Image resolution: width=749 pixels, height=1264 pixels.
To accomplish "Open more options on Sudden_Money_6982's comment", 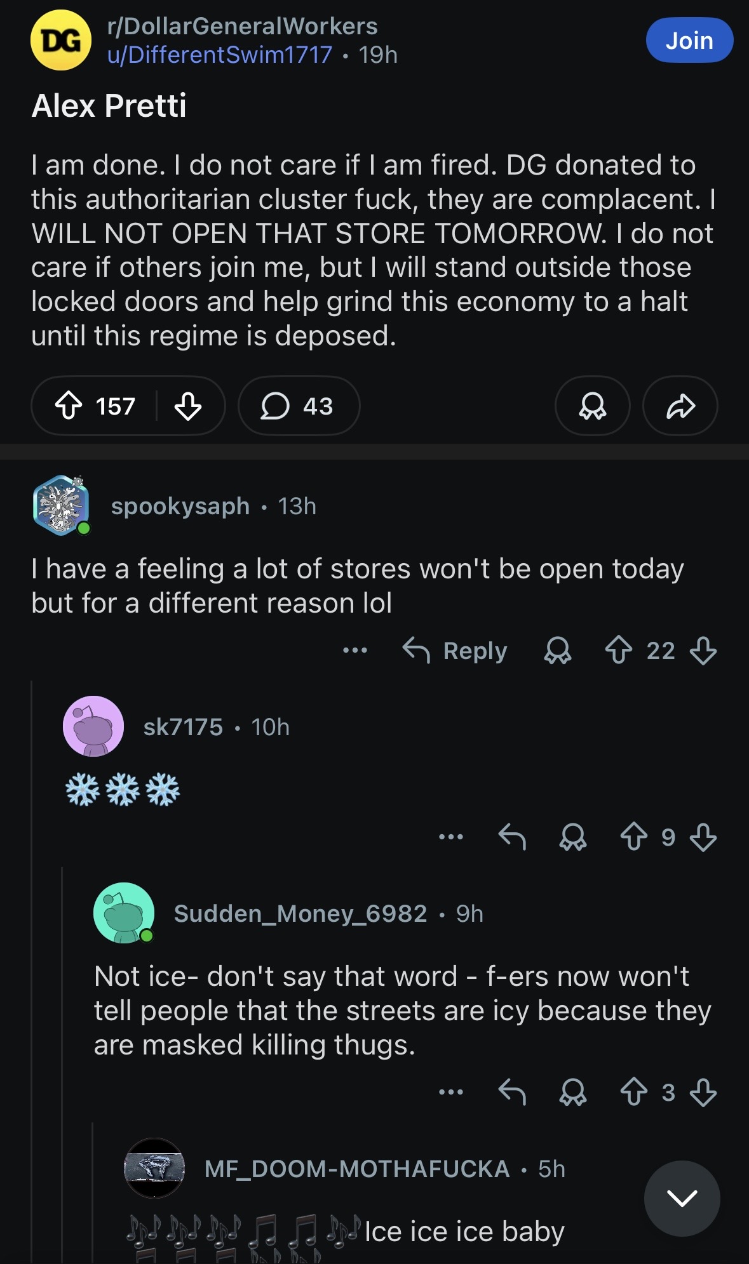I will click(451, 1093).
